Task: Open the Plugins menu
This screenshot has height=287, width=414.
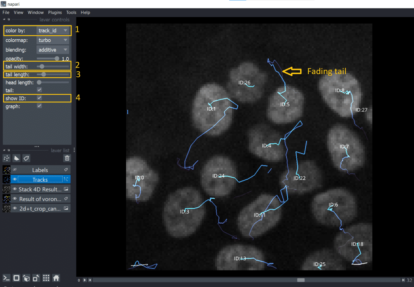Action: [55, 13]
